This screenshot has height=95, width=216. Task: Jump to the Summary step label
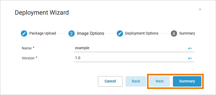coord(187,33)
